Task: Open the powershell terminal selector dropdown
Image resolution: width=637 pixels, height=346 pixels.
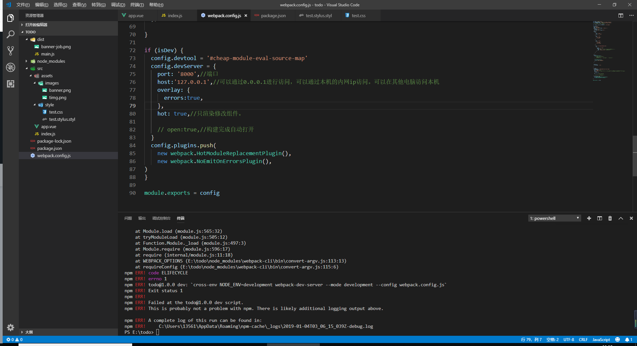Action: [555, 218]
